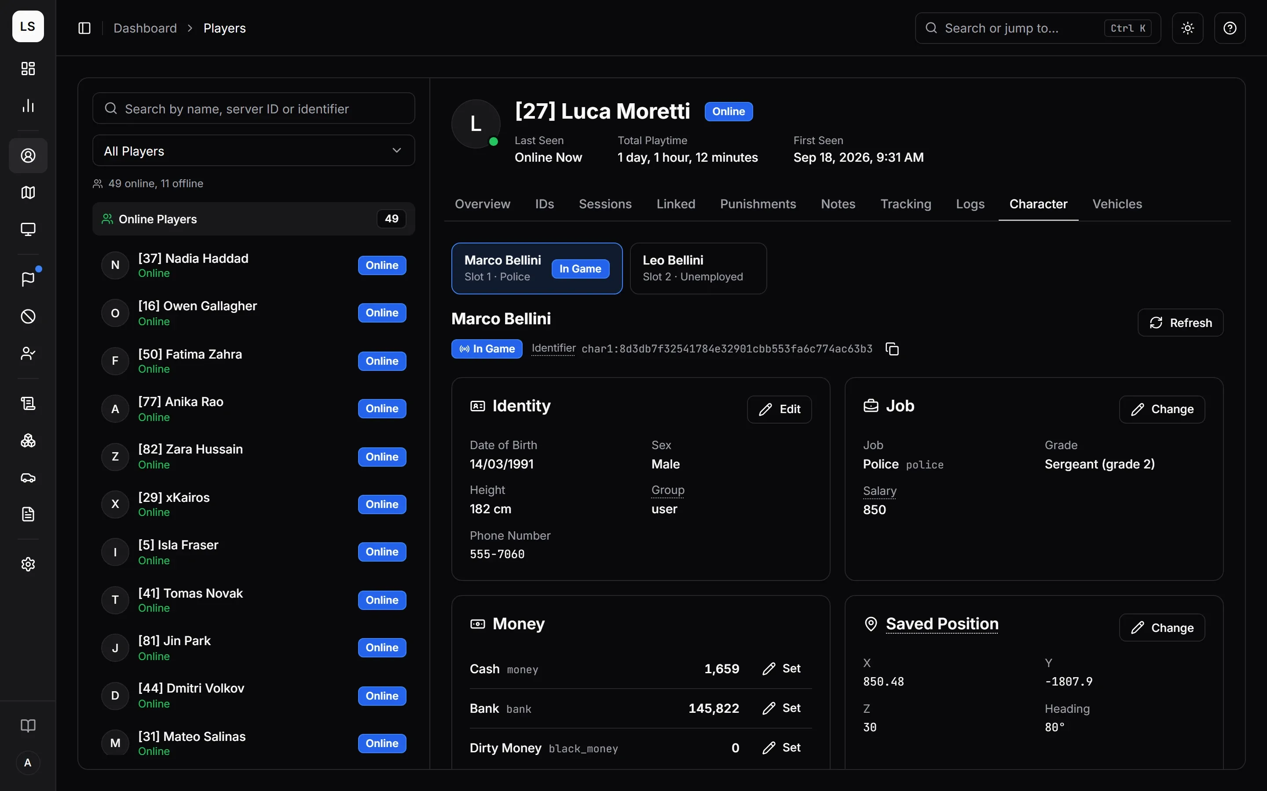1267x791 pixels.
Task: Open the bar chart statistics sidebar icon
Action: (x=28, y=105)
